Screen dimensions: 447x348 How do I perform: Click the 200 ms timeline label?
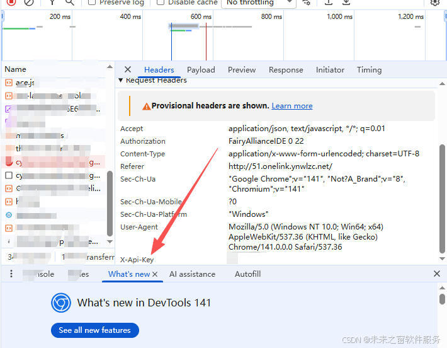60,16
